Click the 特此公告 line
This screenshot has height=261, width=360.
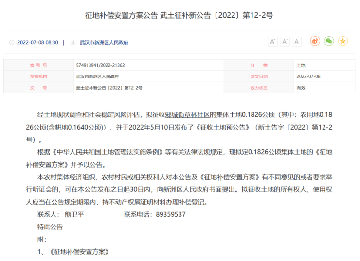pos(50,227)
